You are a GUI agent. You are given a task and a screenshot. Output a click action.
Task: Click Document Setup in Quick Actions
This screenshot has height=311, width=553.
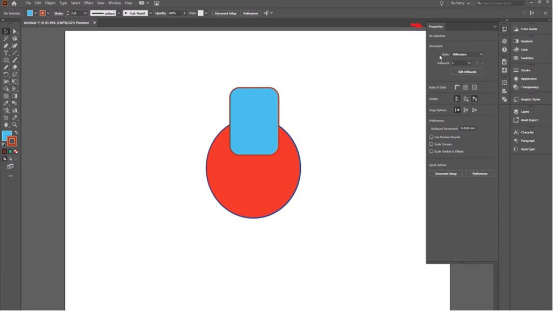(446, 173)
